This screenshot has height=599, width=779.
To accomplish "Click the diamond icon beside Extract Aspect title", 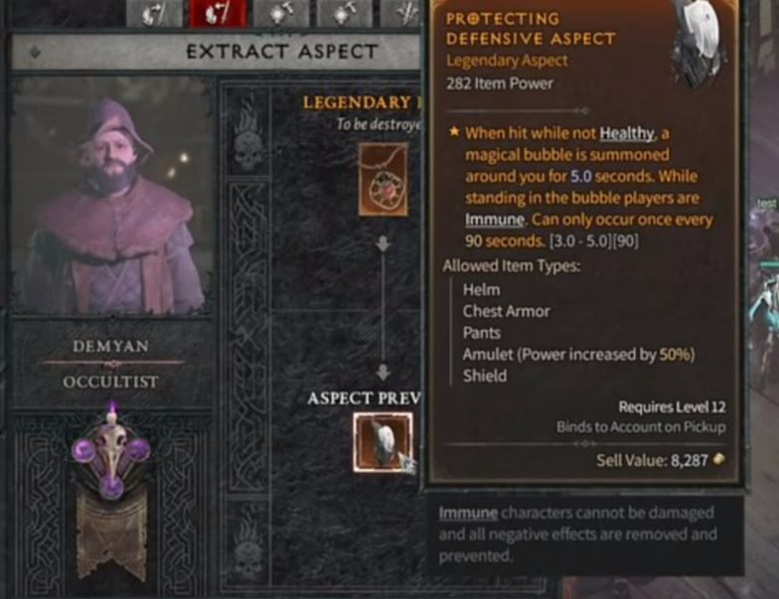I will point(35,52).
